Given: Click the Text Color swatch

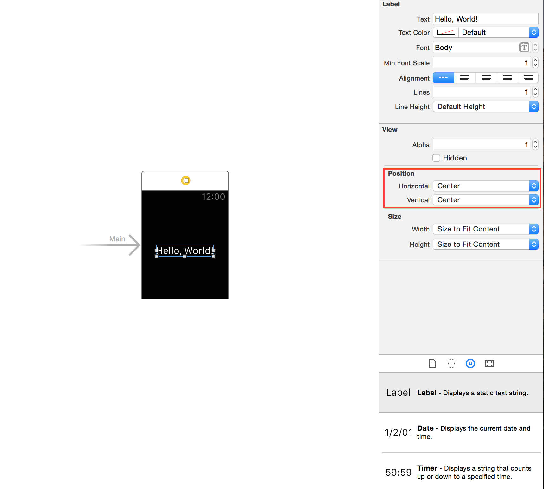Looking at the screenshot, I should pos(446,32).
